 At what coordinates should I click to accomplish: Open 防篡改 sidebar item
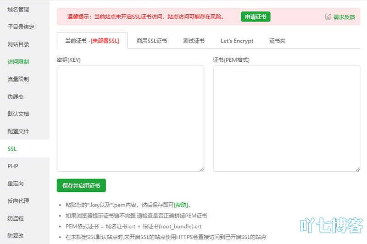(x=16, y=236)
